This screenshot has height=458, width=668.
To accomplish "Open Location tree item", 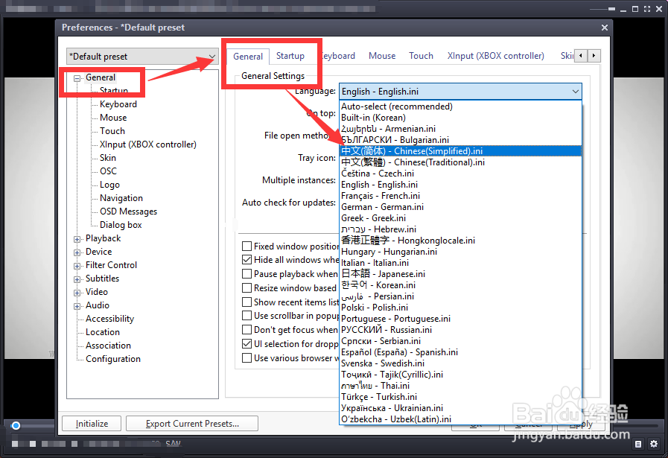I will pos(102,332).
